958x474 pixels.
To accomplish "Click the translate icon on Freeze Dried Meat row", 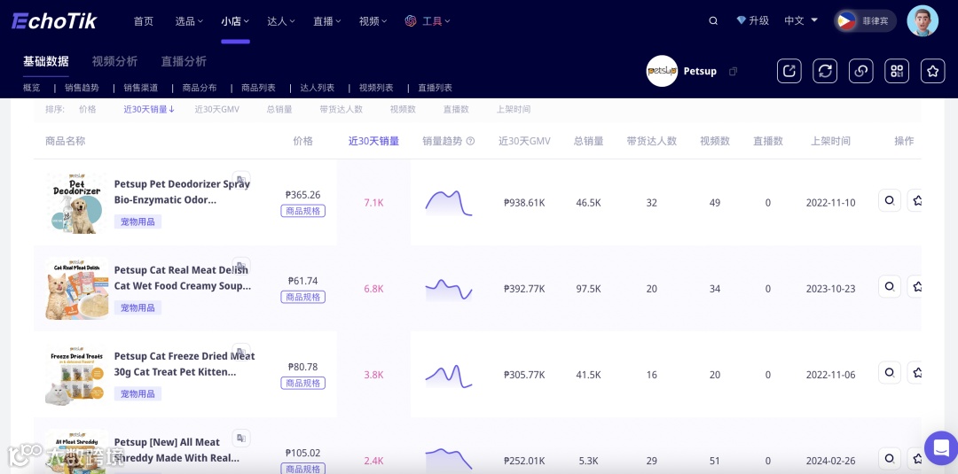I will [241, 352].
